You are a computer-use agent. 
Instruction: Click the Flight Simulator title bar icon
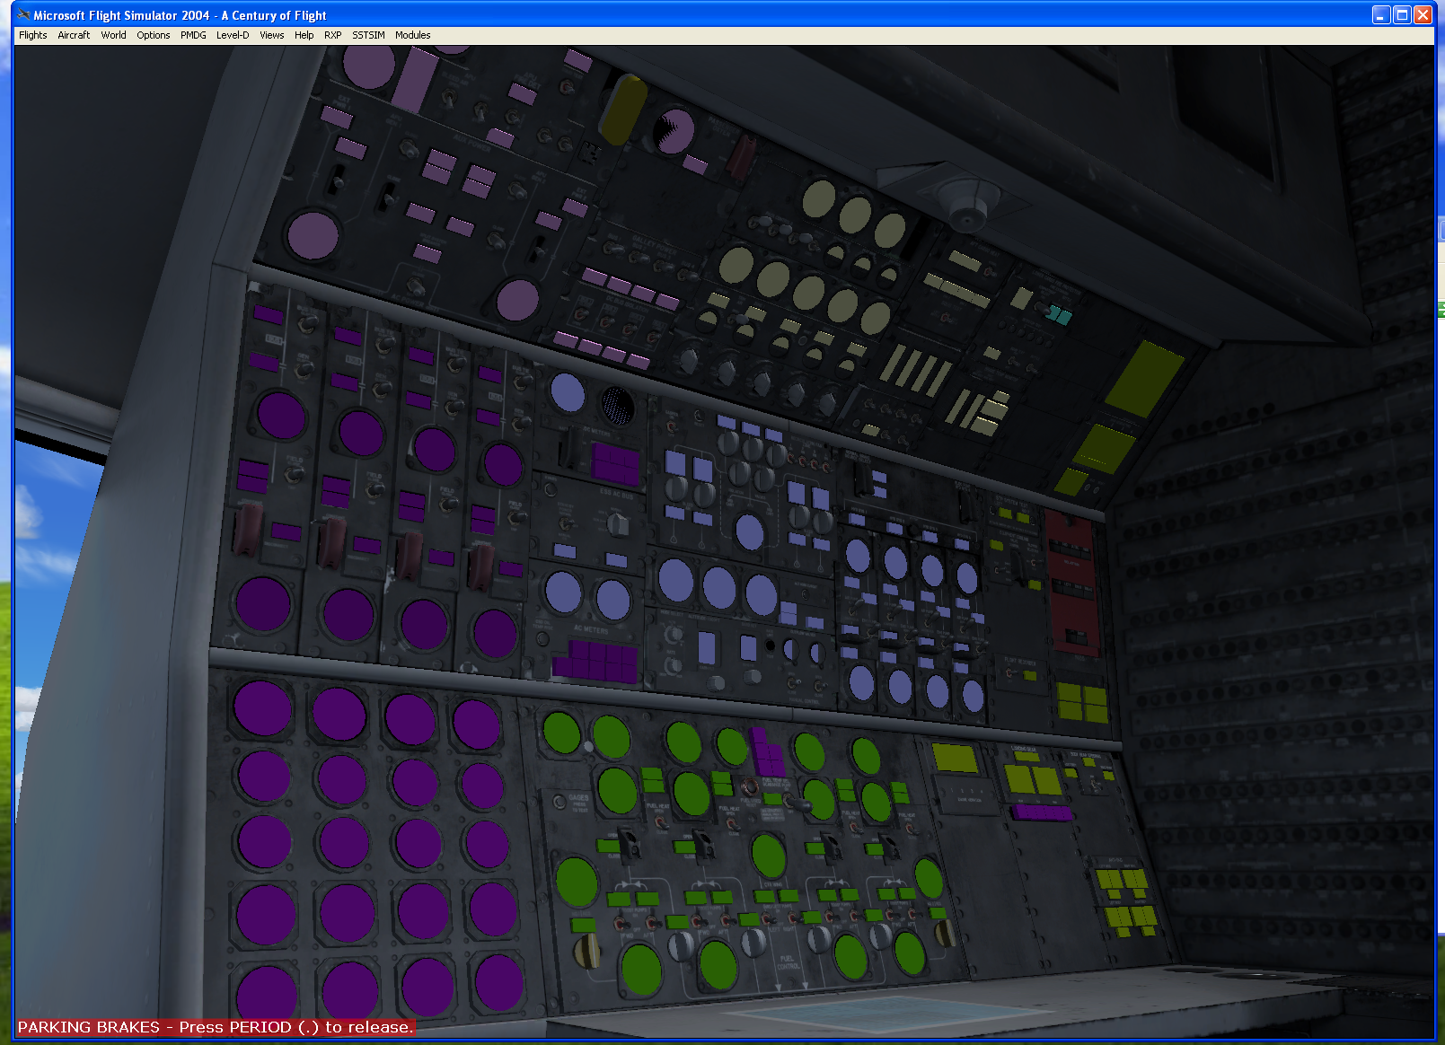pyautogui.click(x=23, y=14)
